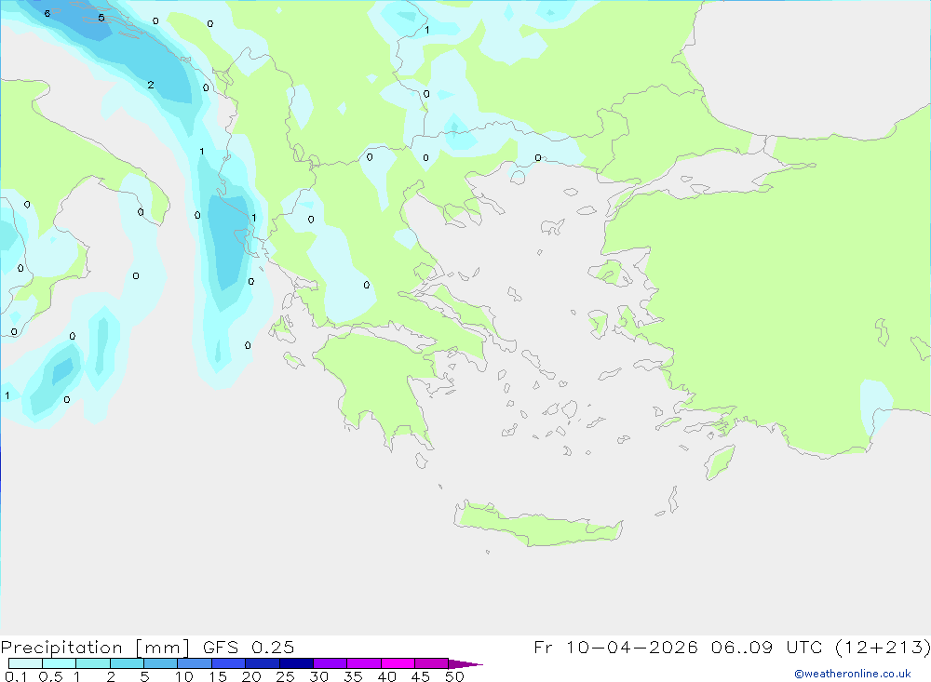Screen dimensions: 931x682
Task: Click the 45–50 mm legend color swatch
Action: [431, 663]
